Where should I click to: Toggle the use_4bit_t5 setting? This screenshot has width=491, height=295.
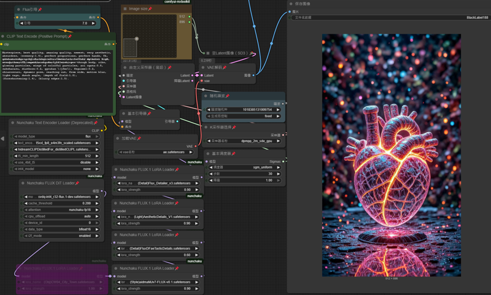55,162
